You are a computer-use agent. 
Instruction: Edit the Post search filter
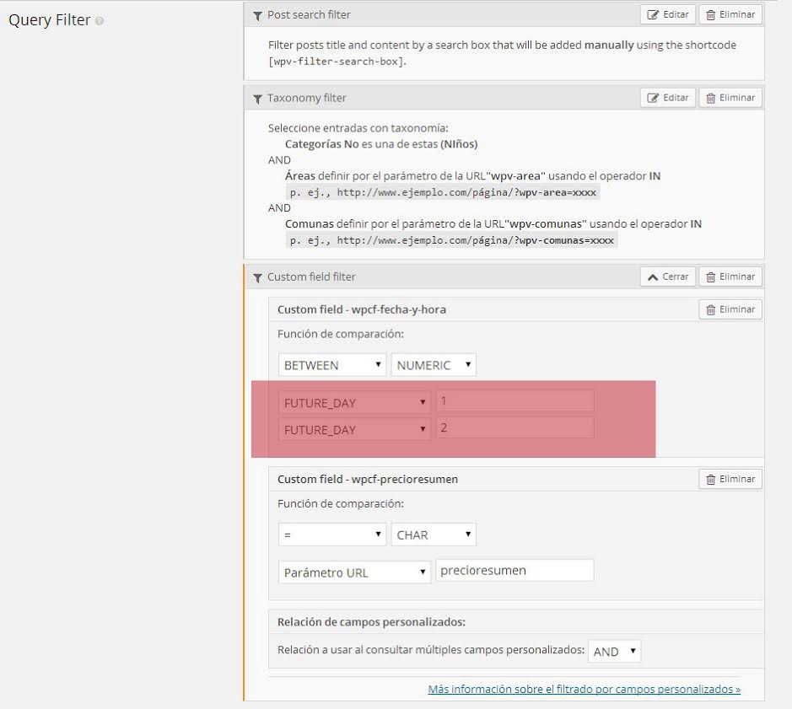click(668, 14)
